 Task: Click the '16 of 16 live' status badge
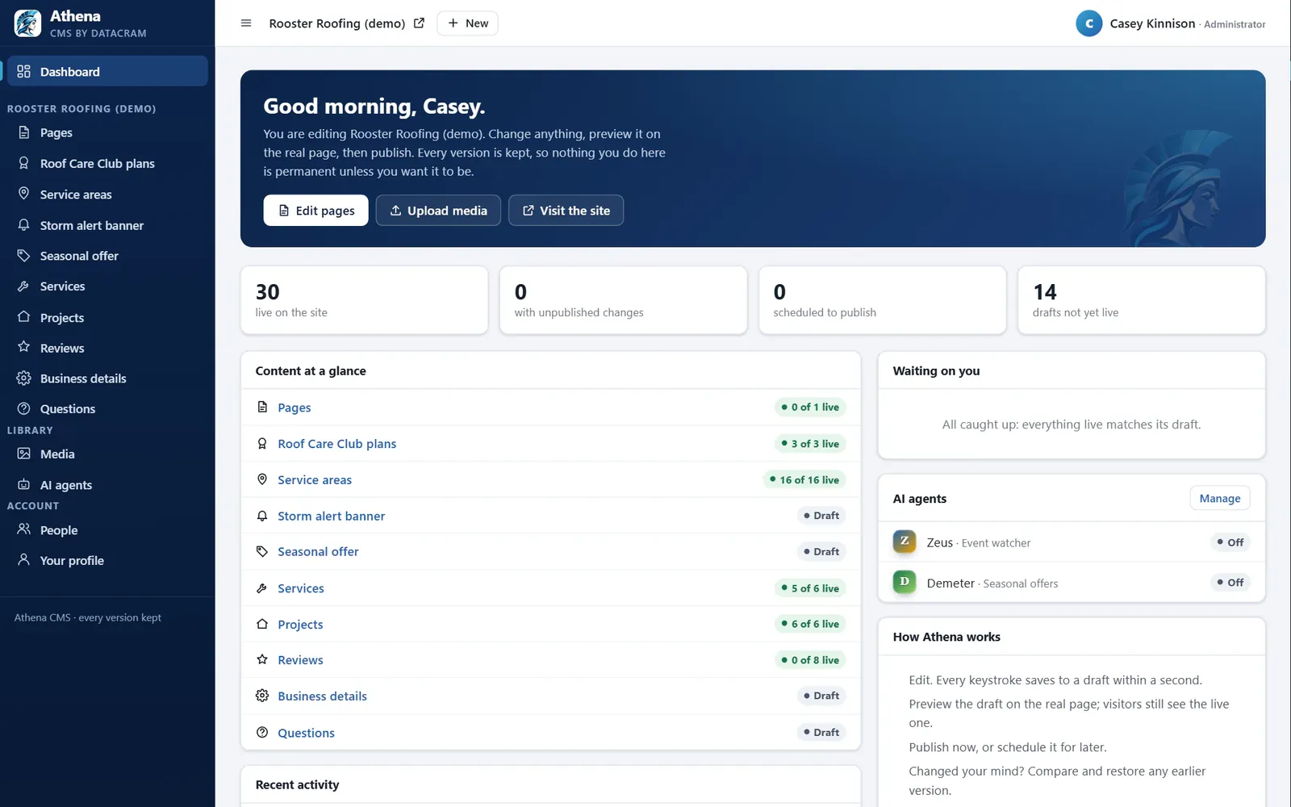tap(804, 479)
